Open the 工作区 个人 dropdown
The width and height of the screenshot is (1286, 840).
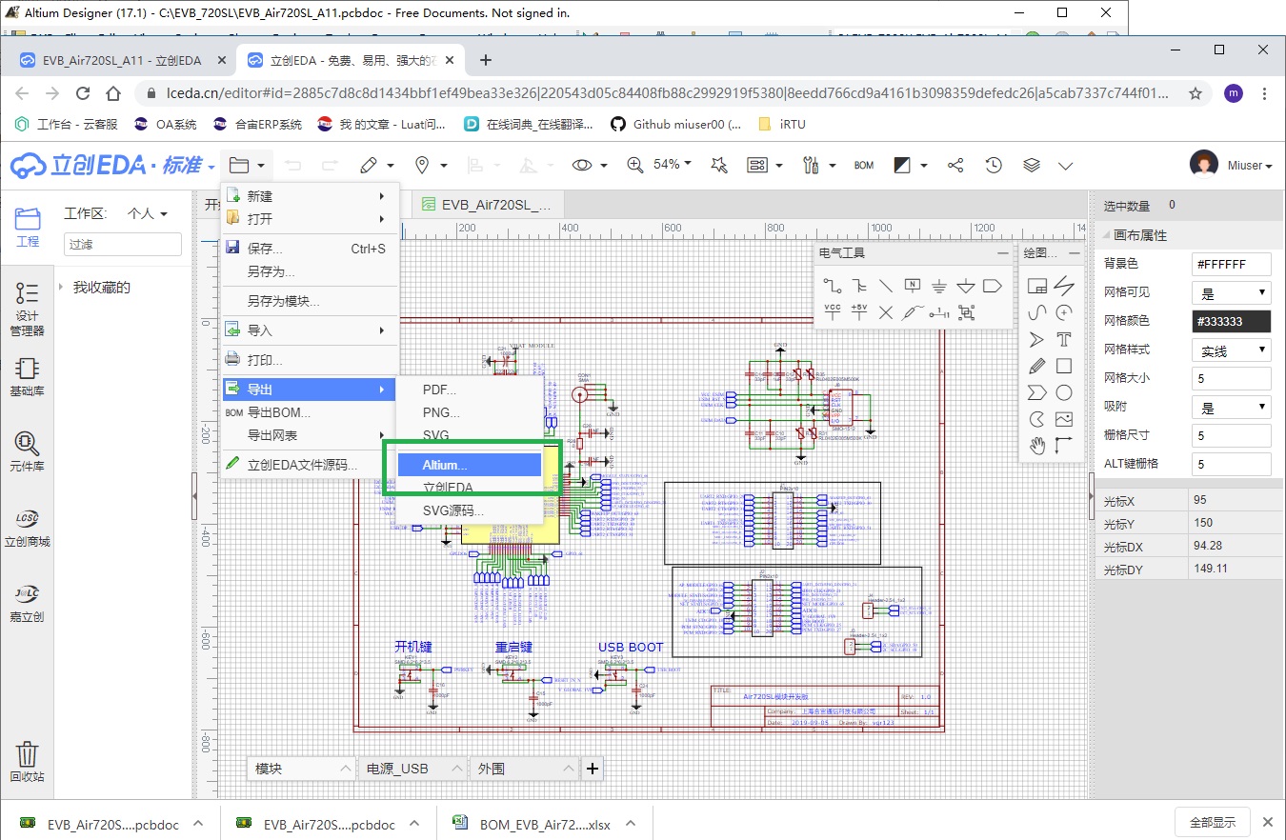pos(148,213)
